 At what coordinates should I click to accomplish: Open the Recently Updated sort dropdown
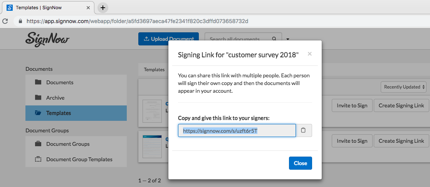(404, 87)
